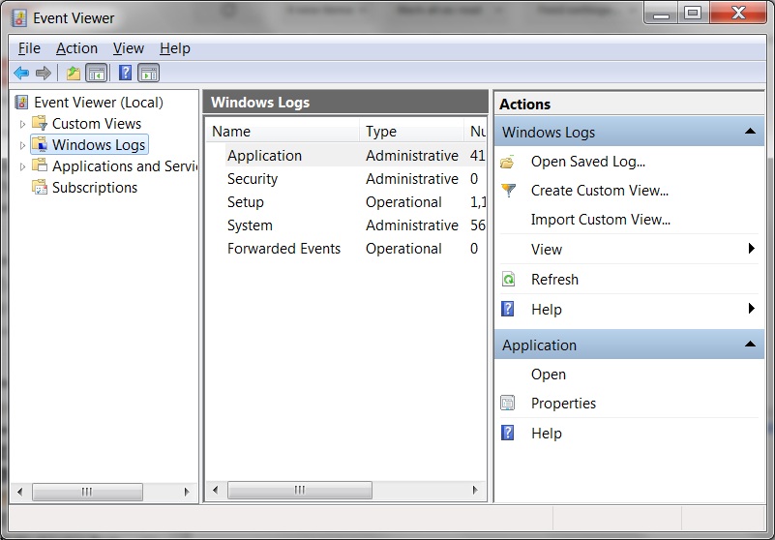
Task: Click the Event Viewer title bar icon
Action: [19, 18]
